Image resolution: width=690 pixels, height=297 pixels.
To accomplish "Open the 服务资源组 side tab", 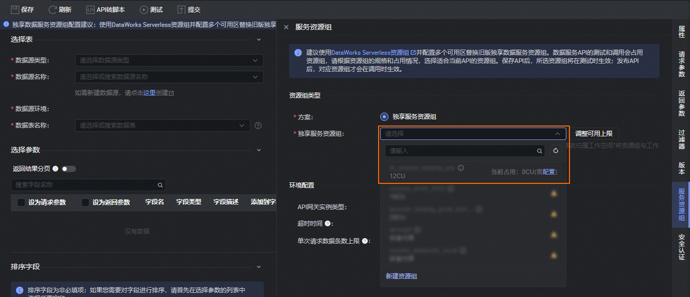I will click(681, 205).
